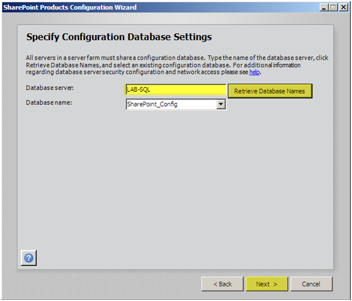Image resolution: width=352 pixels, height=301 pixels.
Task: Click the LAB-SQL text in server field
Action: [139, 90]
